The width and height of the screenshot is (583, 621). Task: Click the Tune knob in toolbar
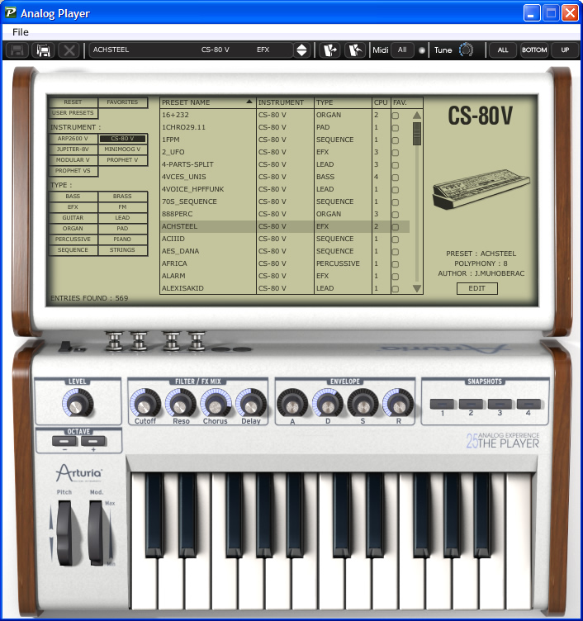point(467,50)
